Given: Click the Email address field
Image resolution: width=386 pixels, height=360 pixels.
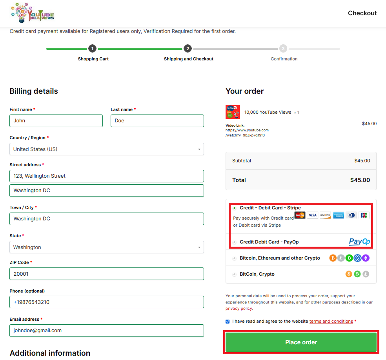Looking at the screenshot, I should [107, 331].
